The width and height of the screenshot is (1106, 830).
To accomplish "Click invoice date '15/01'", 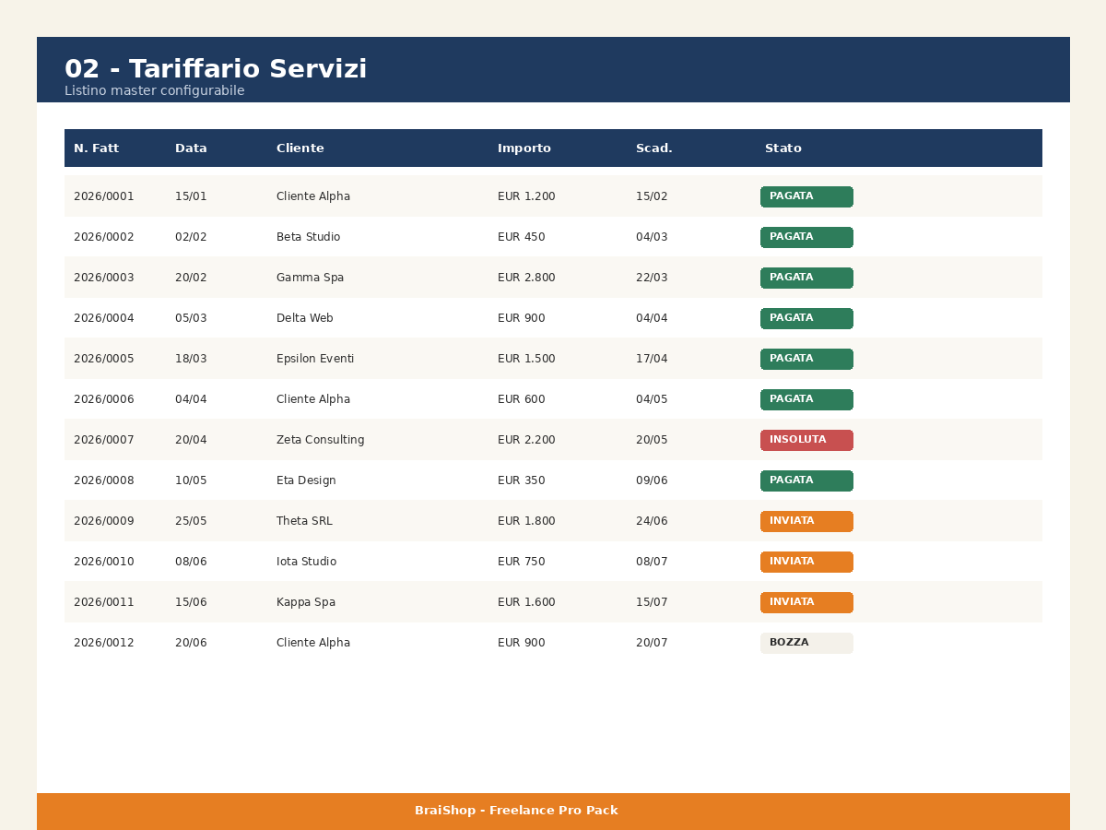I will (191, 196).
